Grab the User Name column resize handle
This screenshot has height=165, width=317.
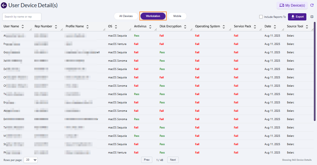point(31,30)
